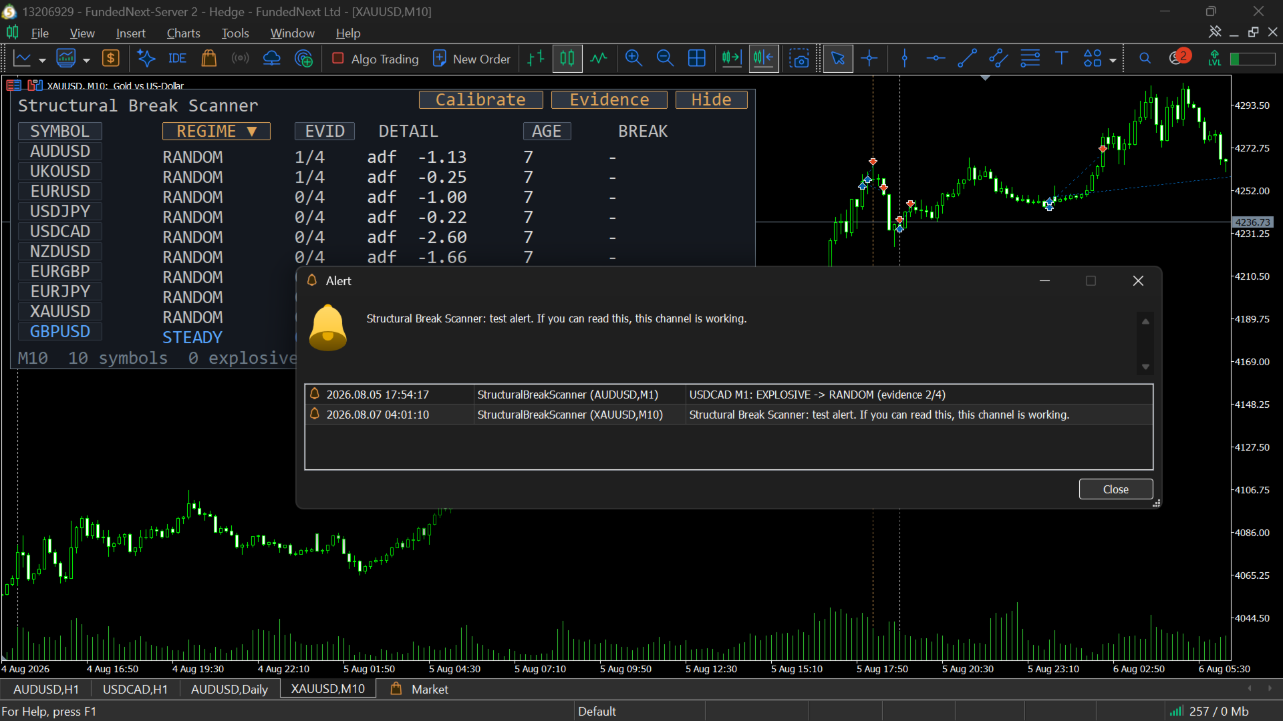Open the Market Watch dollar icon
Screen dimensions: 1283x721
[110, 59]
